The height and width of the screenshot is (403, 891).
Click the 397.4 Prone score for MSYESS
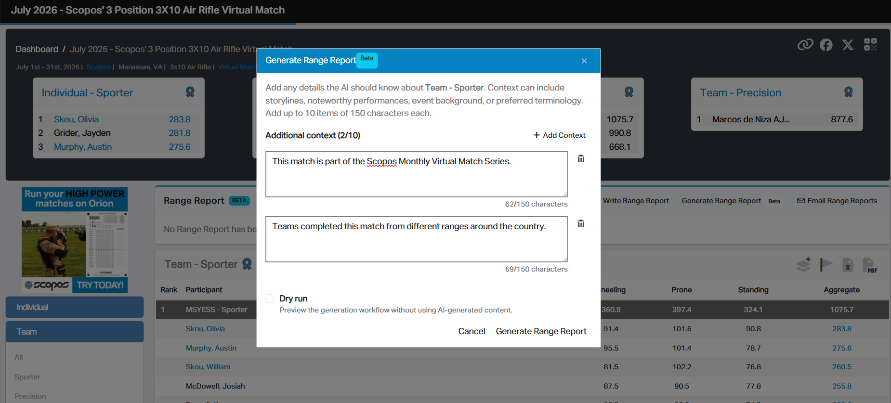click(x=681, y=310)
